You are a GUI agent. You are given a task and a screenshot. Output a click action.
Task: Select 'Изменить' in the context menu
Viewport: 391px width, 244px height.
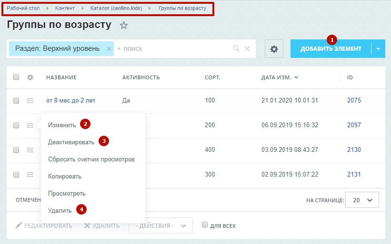[62, 125]
